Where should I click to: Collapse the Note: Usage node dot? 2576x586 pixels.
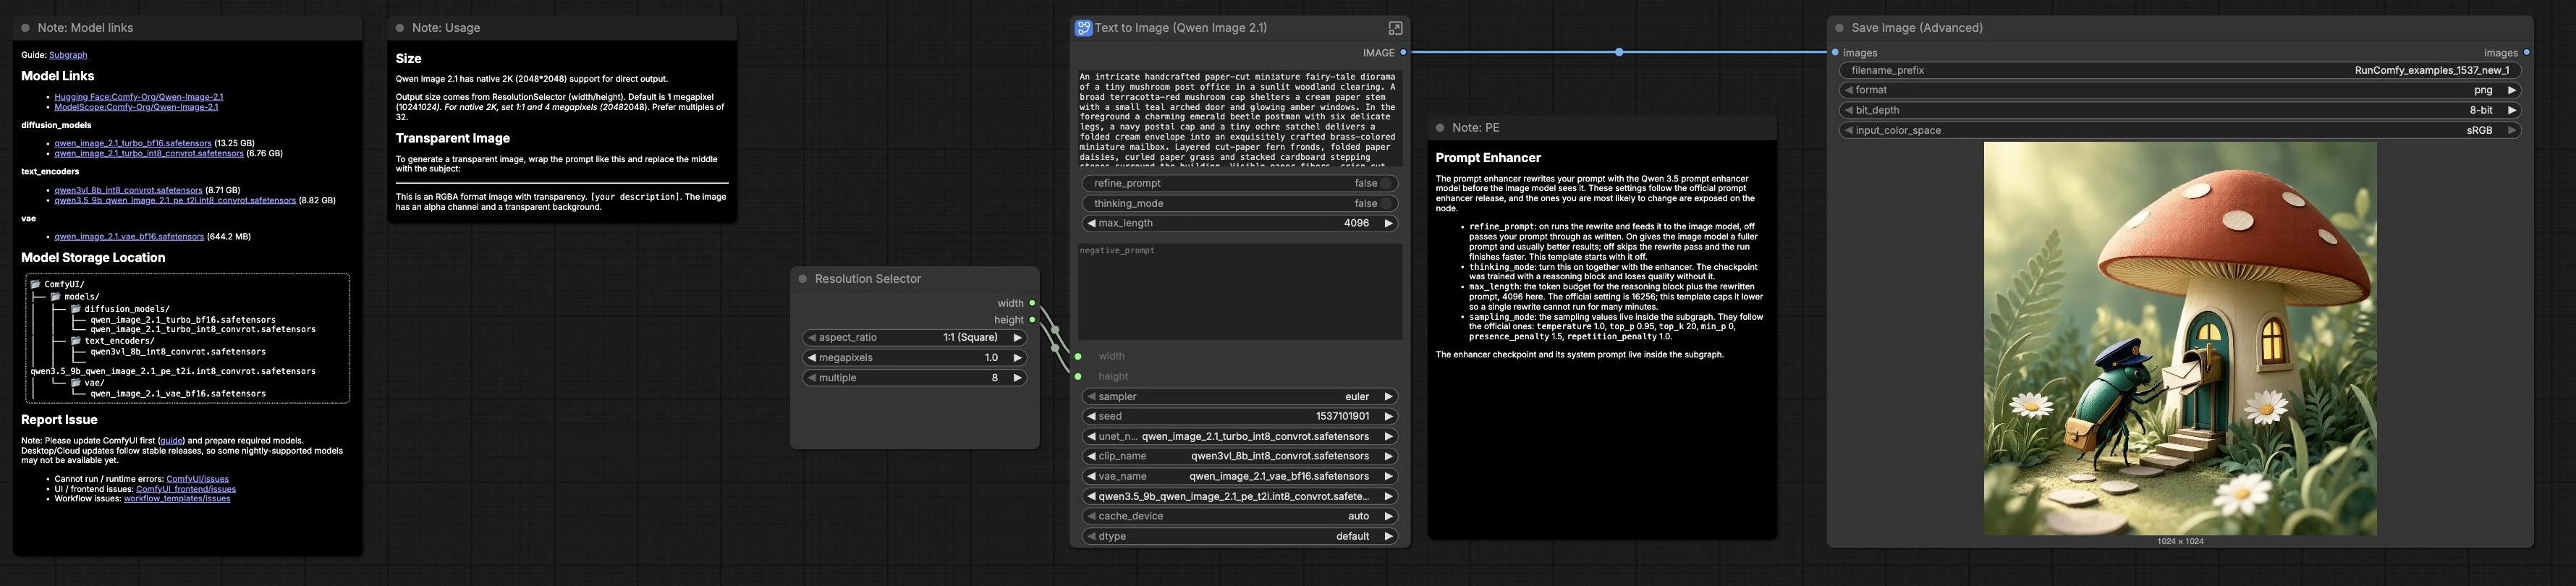(x=400, y=28)
